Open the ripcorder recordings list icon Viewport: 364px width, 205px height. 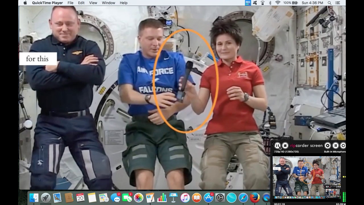(x=336, y=145)
